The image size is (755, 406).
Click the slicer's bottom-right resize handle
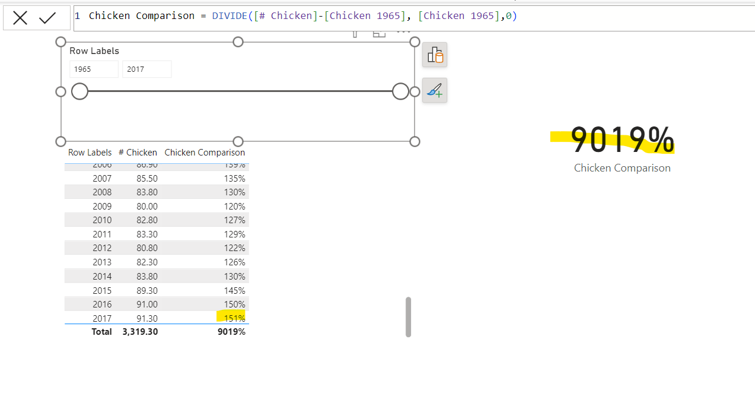[415, 141]
